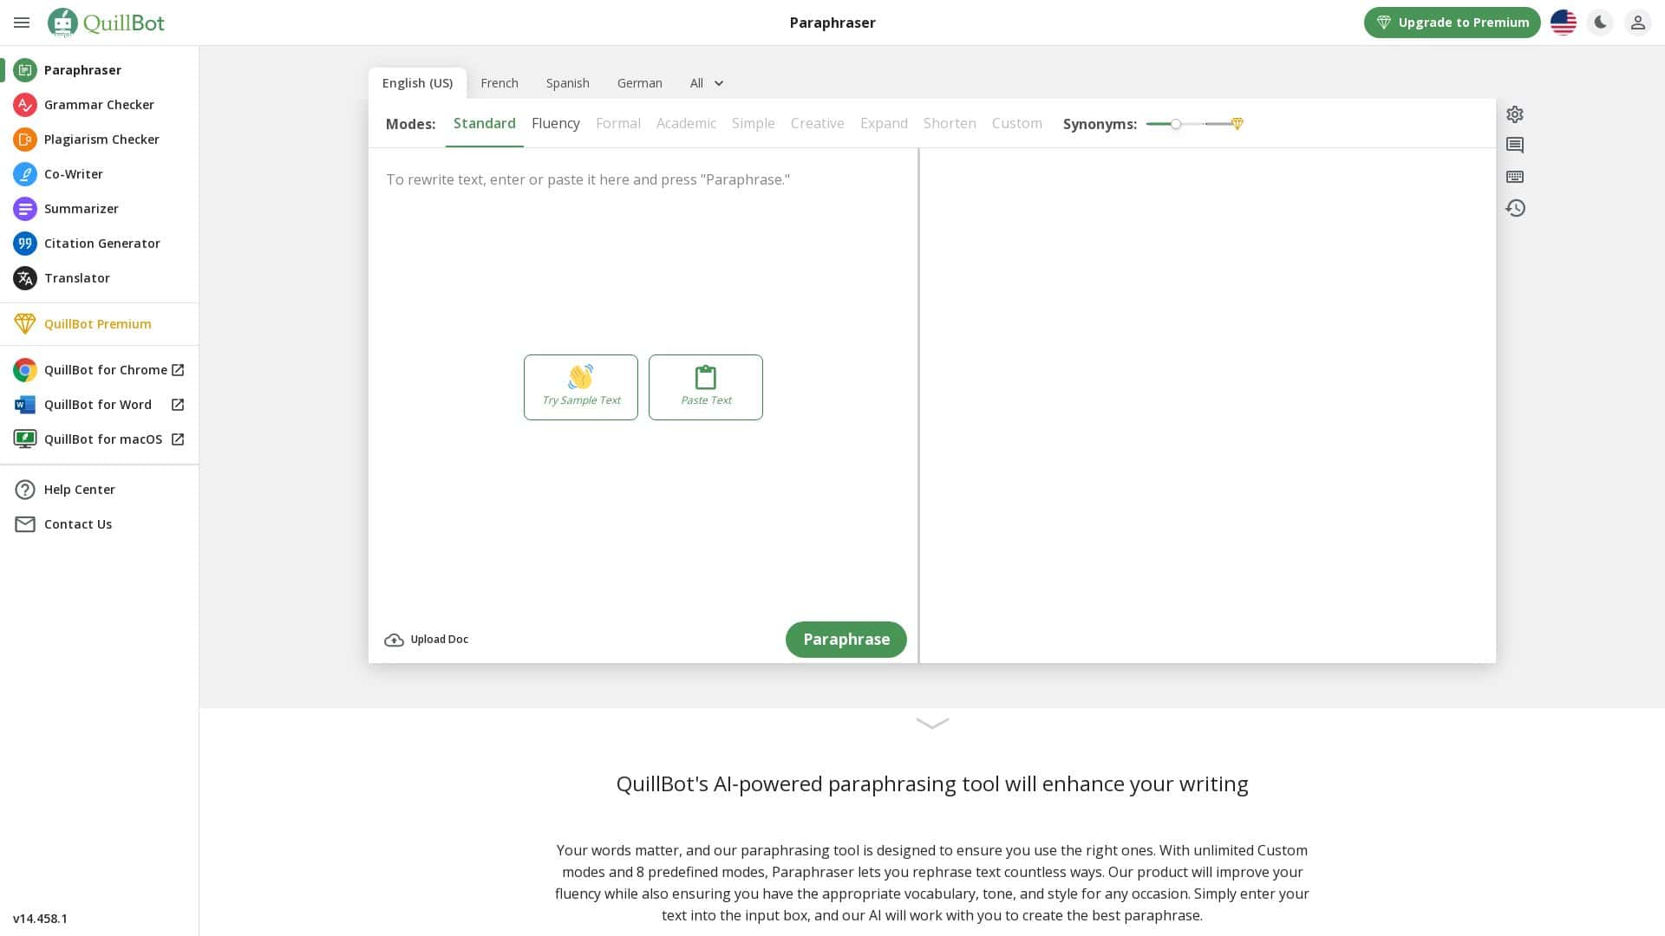Open the language flag selector
Image resolution: width=1665 pixels, height=936 pixels.
(x=1563, y=23)
